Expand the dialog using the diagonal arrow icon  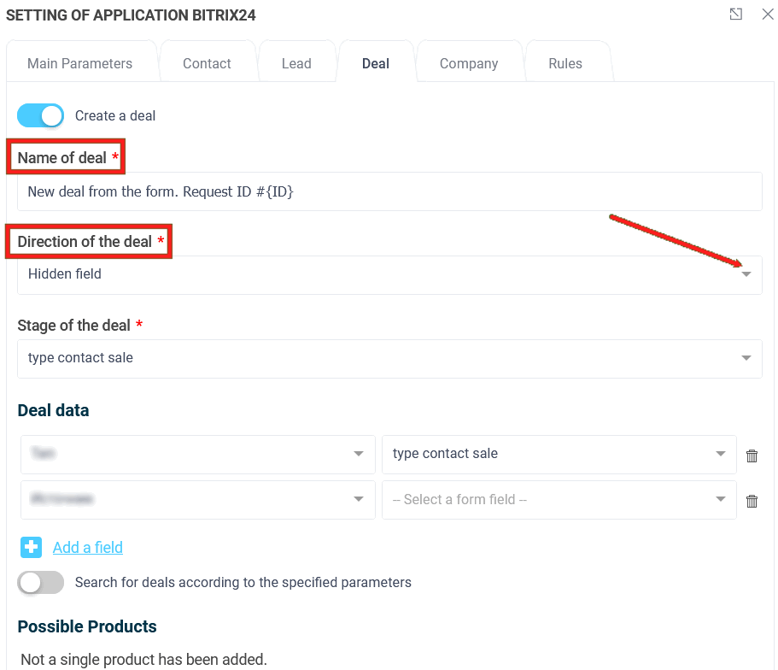pos(735,15)
